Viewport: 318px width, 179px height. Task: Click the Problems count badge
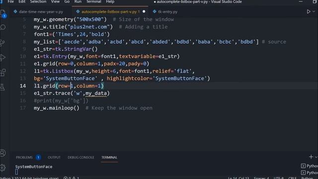tap(38, 157)
